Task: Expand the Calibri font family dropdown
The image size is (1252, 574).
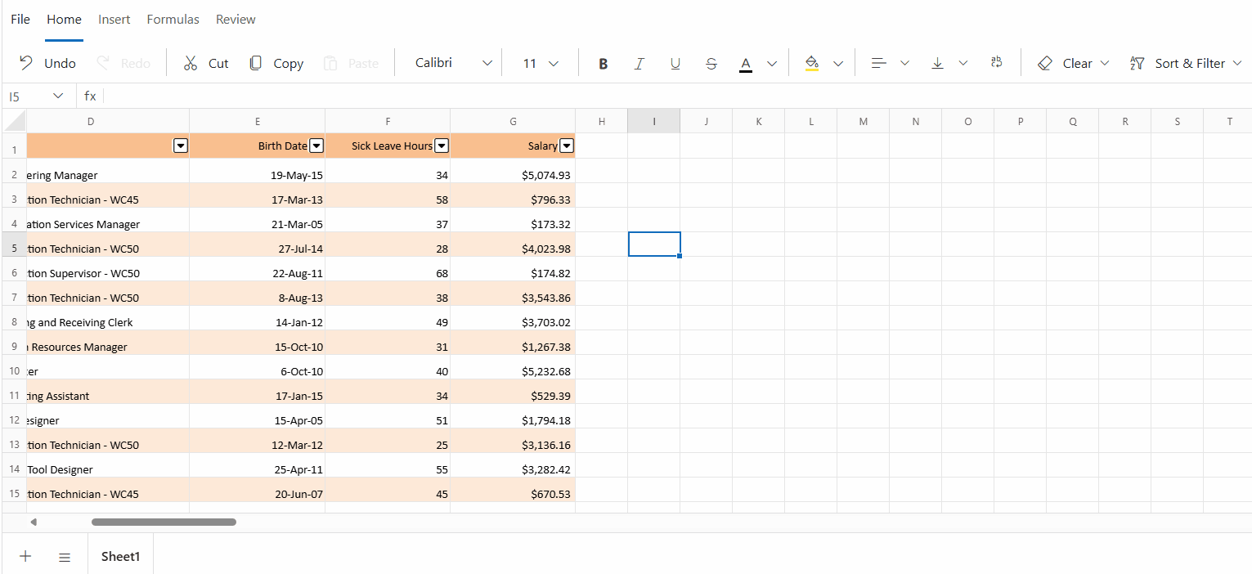Action: [x=487, y=63]
